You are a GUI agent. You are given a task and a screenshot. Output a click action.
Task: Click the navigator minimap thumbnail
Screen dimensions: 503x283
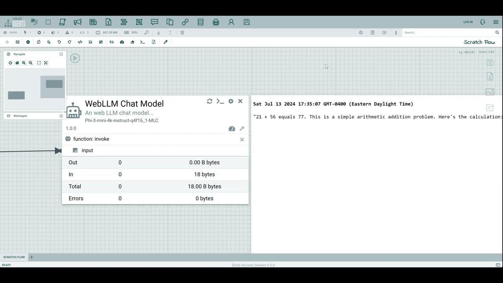pos(35,89)
